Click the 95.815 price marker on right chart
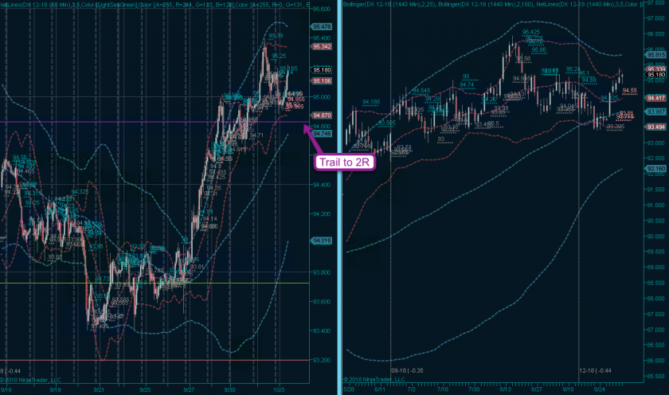This screenshot has width=669, height=395. pos(655,55)
